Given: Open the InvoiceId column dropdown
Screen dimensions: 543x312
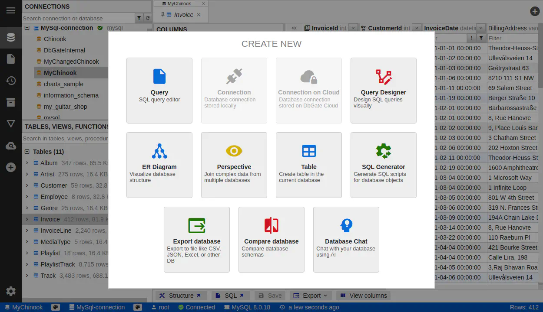Looking at the screenshot, I should [353, 28].
